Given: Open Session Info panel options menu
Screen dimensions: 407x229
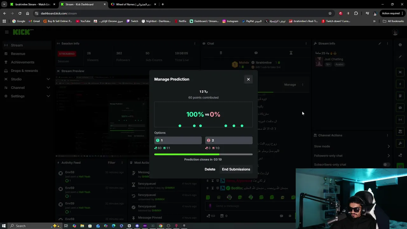Looking at the screenshot, I should coord(195,44).
